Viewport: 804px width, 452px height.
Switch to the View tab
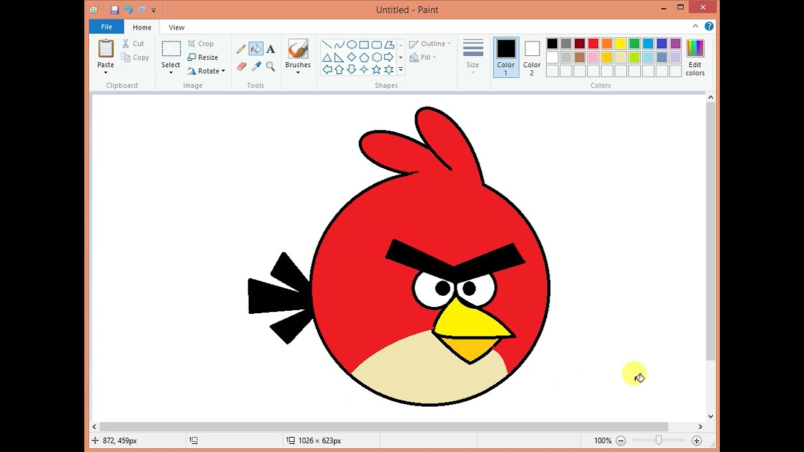[x=177, y=28]
